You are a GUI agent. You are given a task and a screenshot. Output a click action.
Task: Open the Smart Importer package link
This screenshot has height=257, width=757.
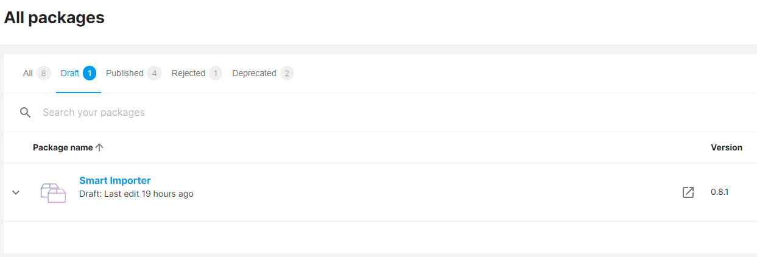(115, 181)
